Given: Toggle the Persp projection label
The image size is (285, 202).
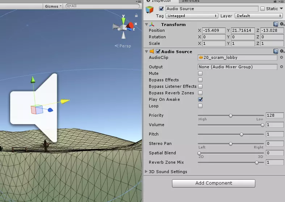Looking at the screenshot, I should click(x=123, y=46).
